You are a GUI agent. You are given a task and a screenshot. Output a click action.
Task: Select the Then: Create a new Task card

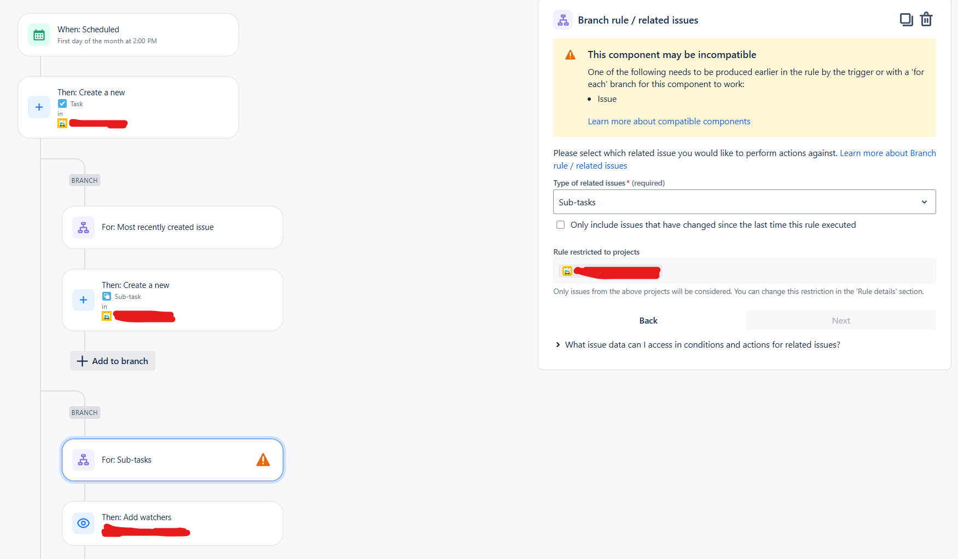click(128, 107)
